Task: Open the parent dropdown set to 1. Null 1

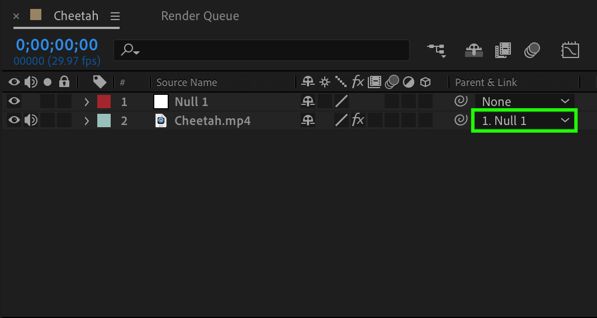Action: [524, 121]
